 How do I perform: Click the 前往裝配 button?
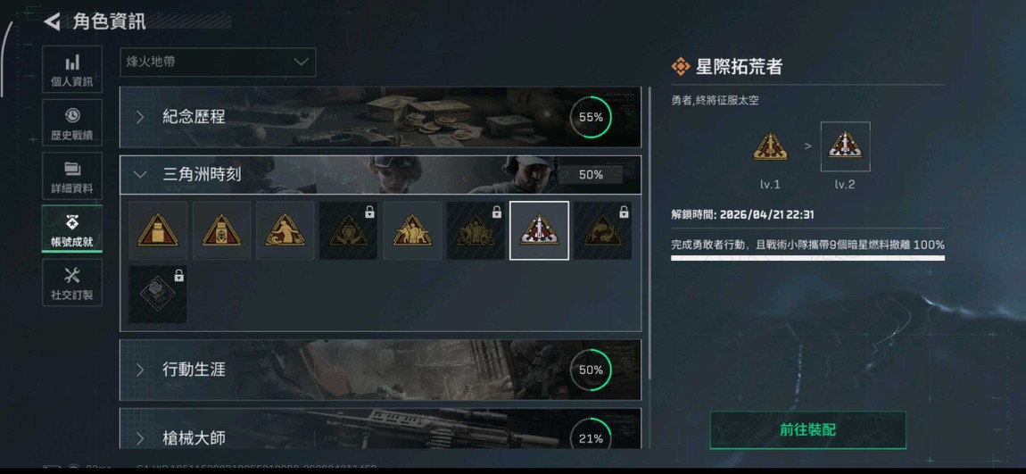click(808, 430)
